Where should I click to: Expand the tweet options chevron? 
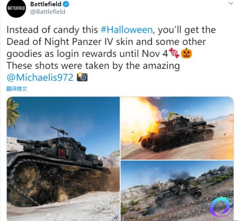coord(231,3)
